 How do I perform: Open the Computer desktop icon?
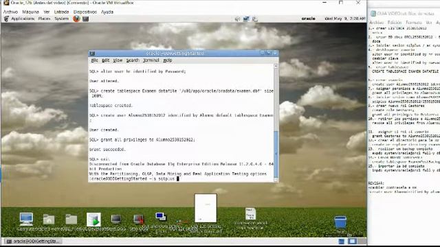click(x=26, y=219)
